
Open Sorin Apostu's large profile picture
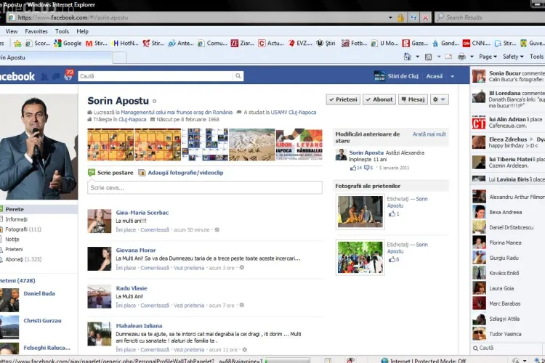pos(39,146)
